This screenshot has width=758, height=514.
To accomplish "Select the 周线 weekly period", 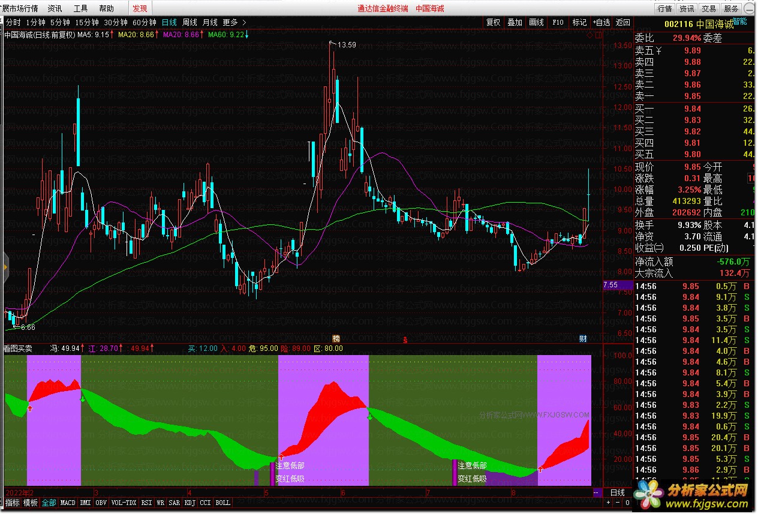I will [x=189, y=22].
